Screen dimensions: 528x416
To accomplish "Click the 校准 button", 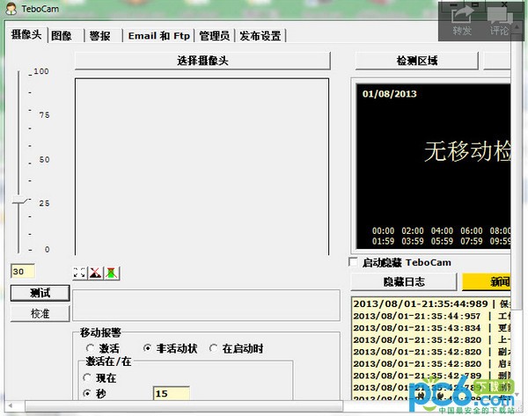I will (x=40, y=313).
